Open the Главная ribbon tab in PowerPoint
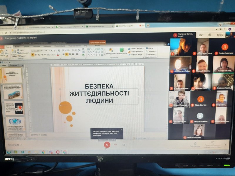The image size is (235, 176). (x=9, y=47)
